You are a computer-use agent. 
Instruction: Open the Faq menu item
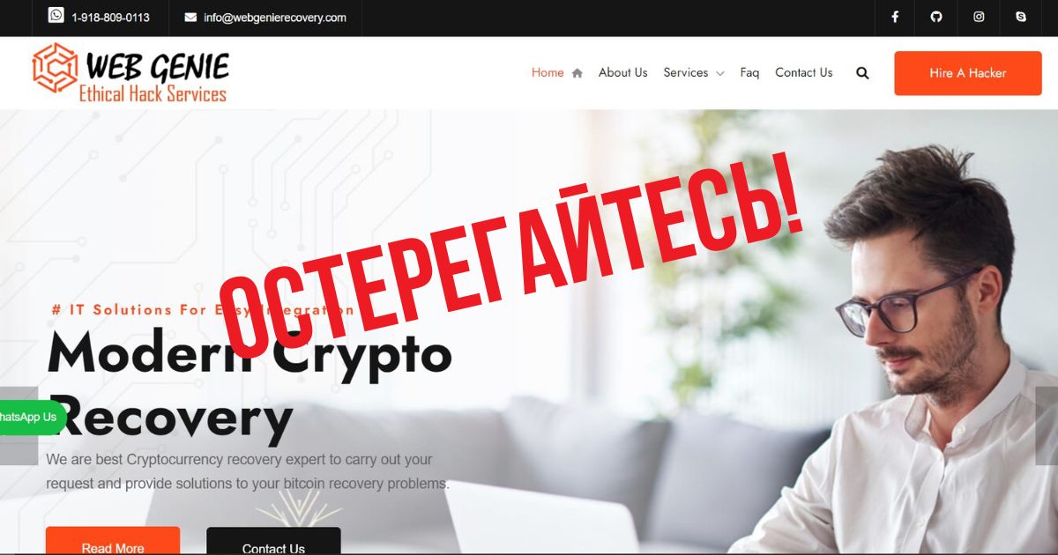749,73
